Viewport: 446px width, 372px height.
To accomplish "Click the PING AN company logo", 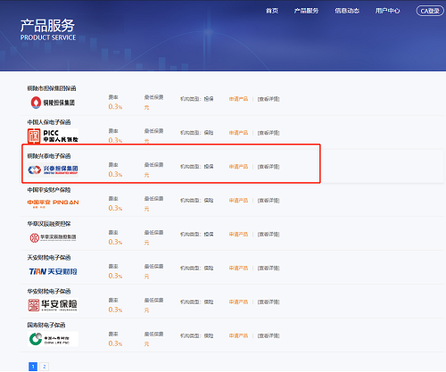I will (53, 203).
